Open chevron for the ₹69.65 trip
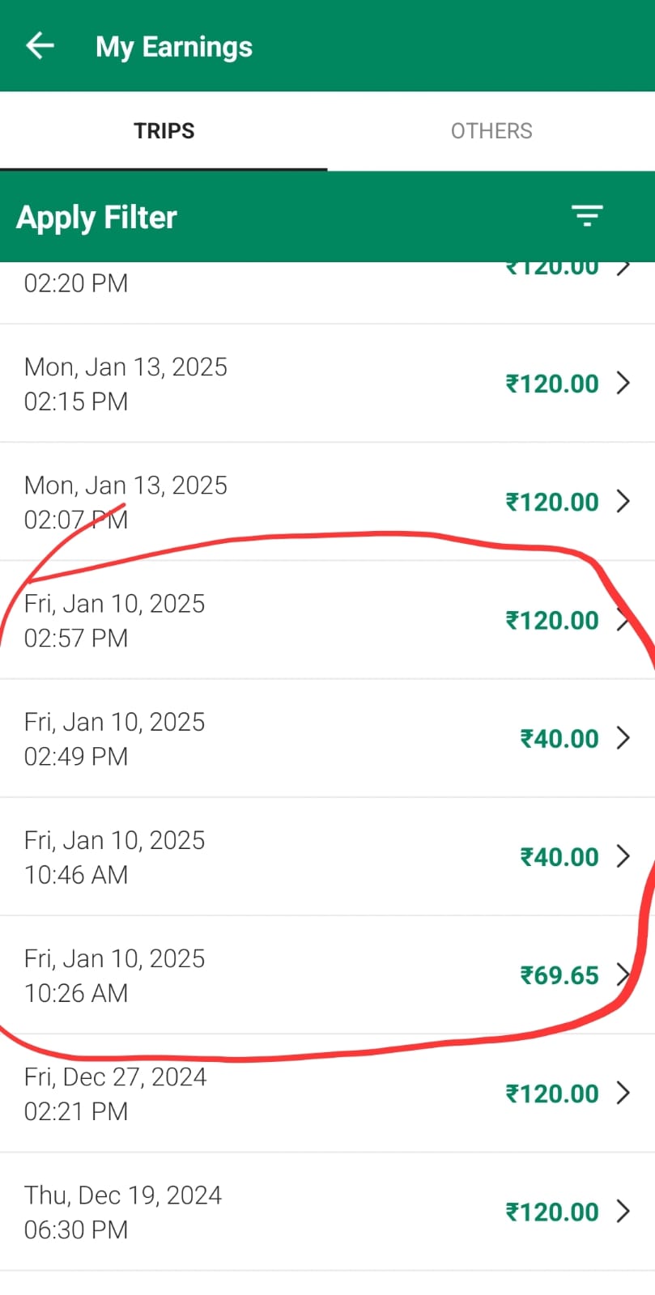This screenshot has height=1295, width=655. [x=623, y=974]
